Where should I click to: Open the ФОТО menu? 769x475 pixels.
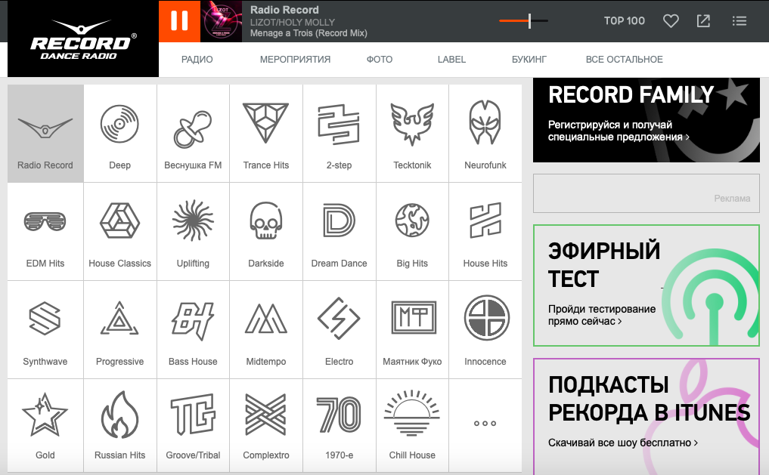pos(380,59)
